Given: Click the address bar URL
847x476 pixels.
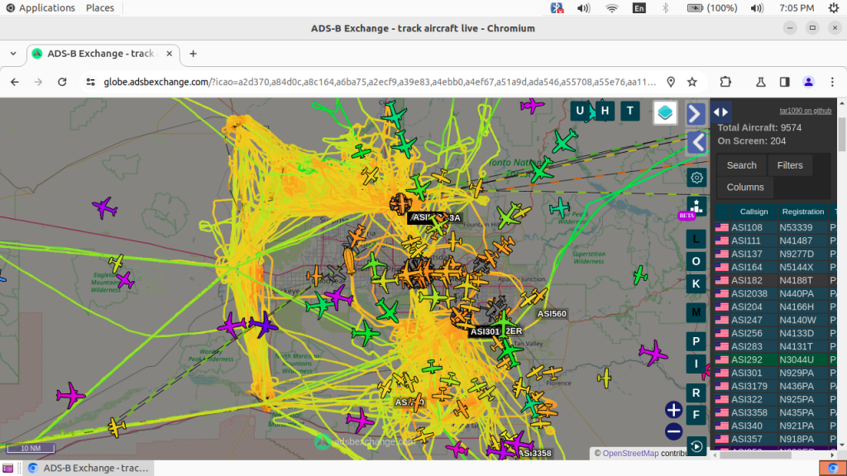Looking at the screenshot, I should 379,82.
